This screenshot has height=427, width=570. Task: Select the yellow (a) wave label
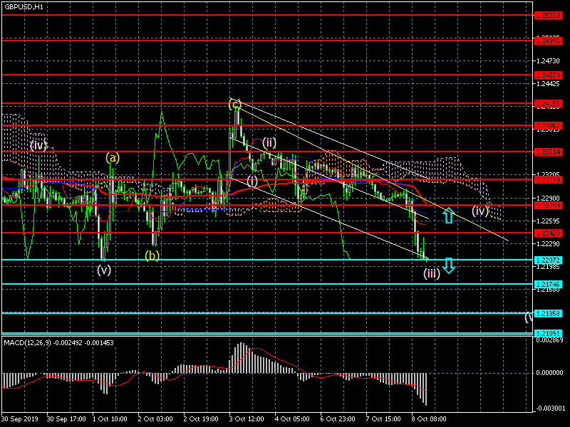click(113, 157)
